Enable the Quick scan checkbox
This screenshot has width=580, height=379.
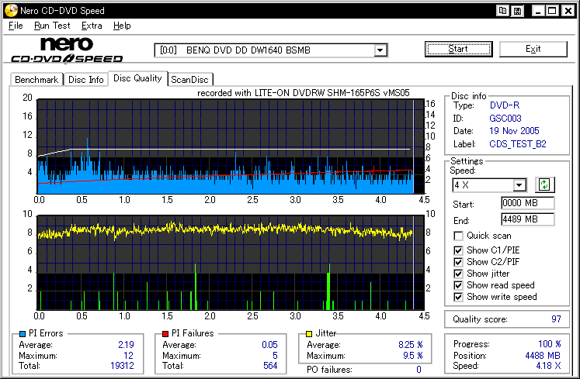[459, 236]
